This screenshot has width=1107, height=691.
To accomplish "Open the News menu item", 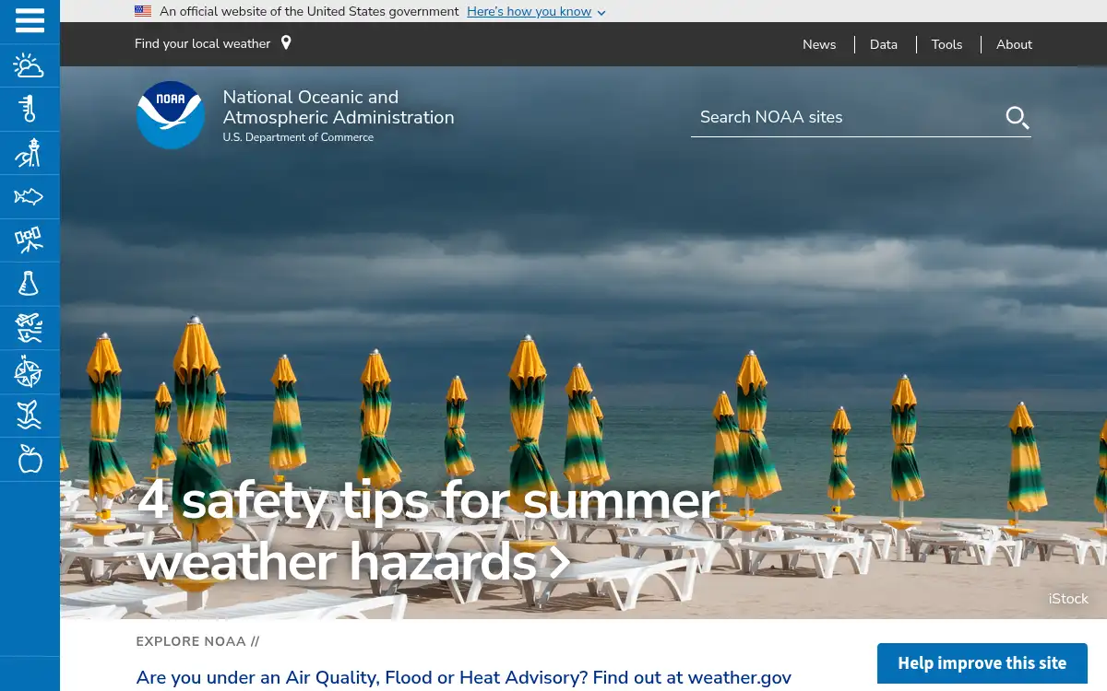I will (x=819, y=44).
